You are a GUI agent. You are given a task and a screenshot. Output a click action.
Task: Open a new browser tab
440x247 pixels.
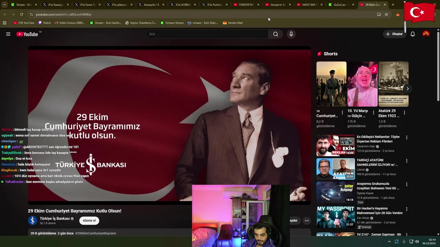point(393,5)
